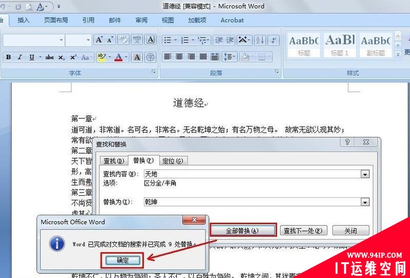Click 关闭 in Find and Replace dialog
This screenshot has width=410, height=278.
click(350, 231)
